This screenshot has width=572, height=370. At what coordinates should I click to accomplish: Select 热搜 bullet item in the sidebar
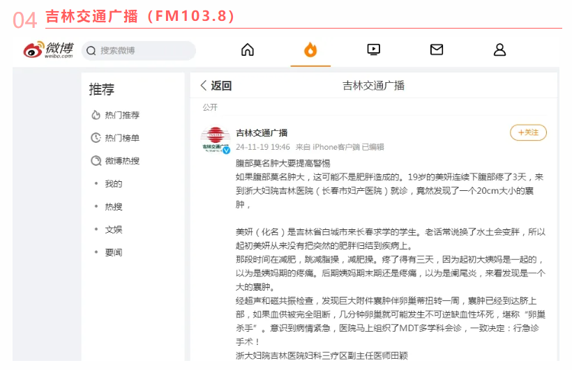[114, 207]
